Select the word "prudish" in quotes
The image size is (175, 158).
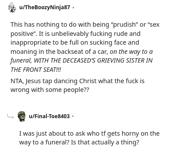pyautogui.click(x=124, y=25)
